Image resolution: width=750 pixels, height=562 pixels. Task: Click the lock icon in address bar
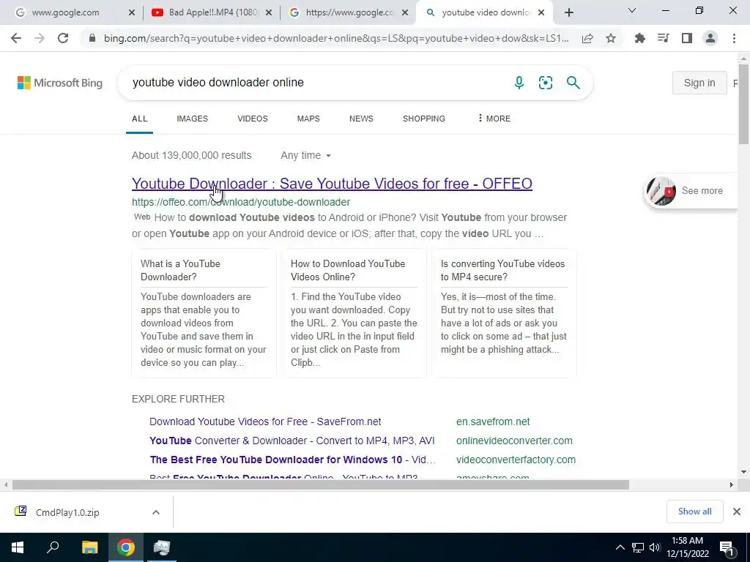(x=92, y=38)
